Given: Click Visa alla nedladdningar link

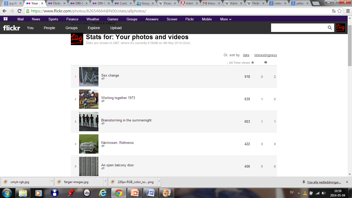Looking at the screenshot, I should click(x=324, y=182).
